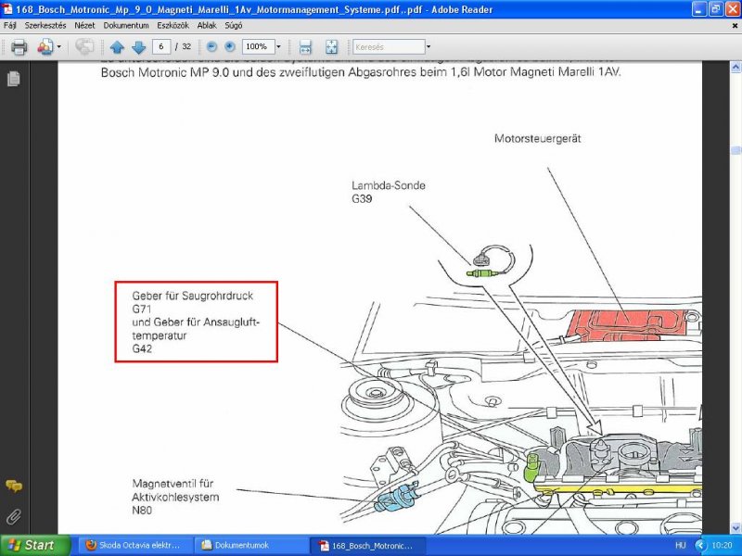Click the 'Lambda-Sonde' label
The height and width of the screenshot is (556, 742).
[x=388, y=185]
